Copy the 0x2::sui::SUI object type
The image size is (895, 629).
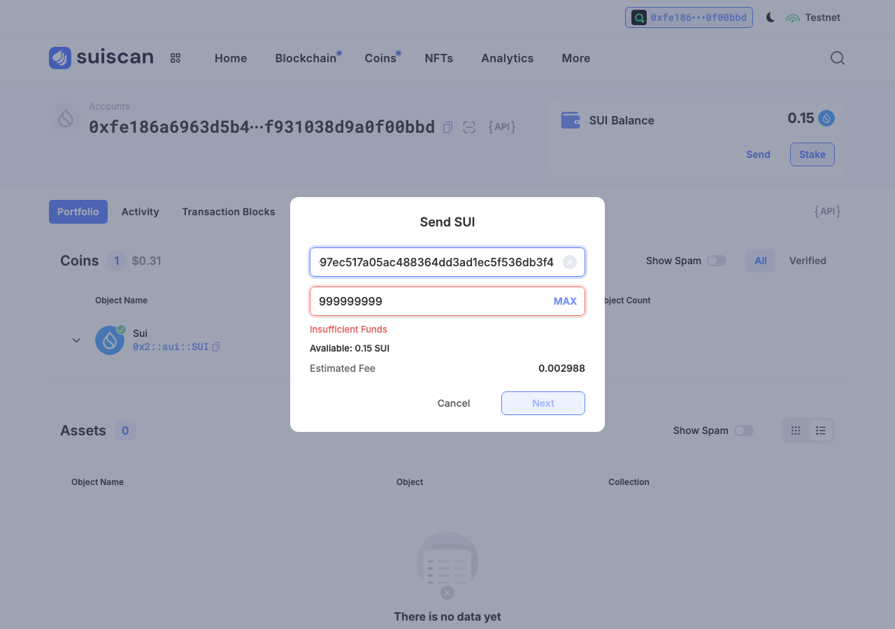216,347
